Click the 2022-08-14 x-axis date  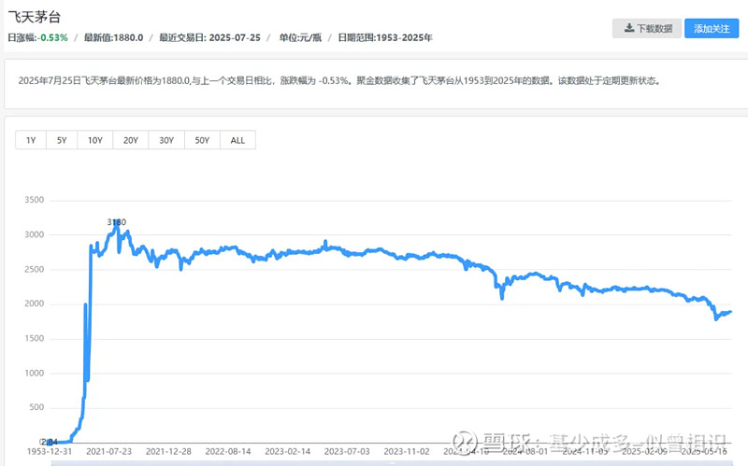point(228,451)
